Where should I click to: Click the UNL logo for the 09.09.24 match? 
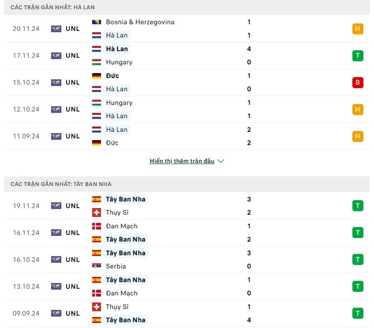tap(56, 313)
